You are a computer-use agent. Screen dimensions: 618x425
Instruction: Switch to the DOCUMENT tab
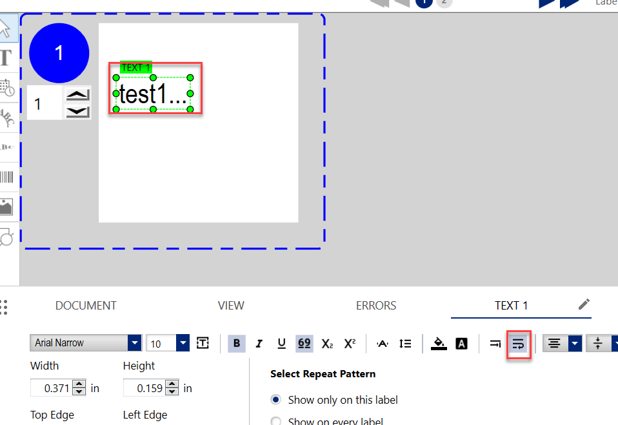click(86, 306)
